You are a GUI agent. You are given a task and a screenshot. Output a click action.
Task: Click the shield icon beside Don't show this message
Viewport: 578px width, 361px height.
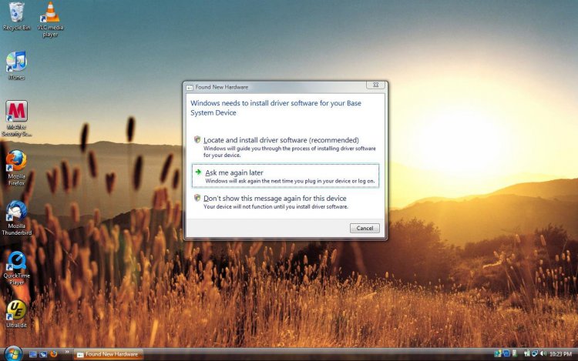point(197,198)
